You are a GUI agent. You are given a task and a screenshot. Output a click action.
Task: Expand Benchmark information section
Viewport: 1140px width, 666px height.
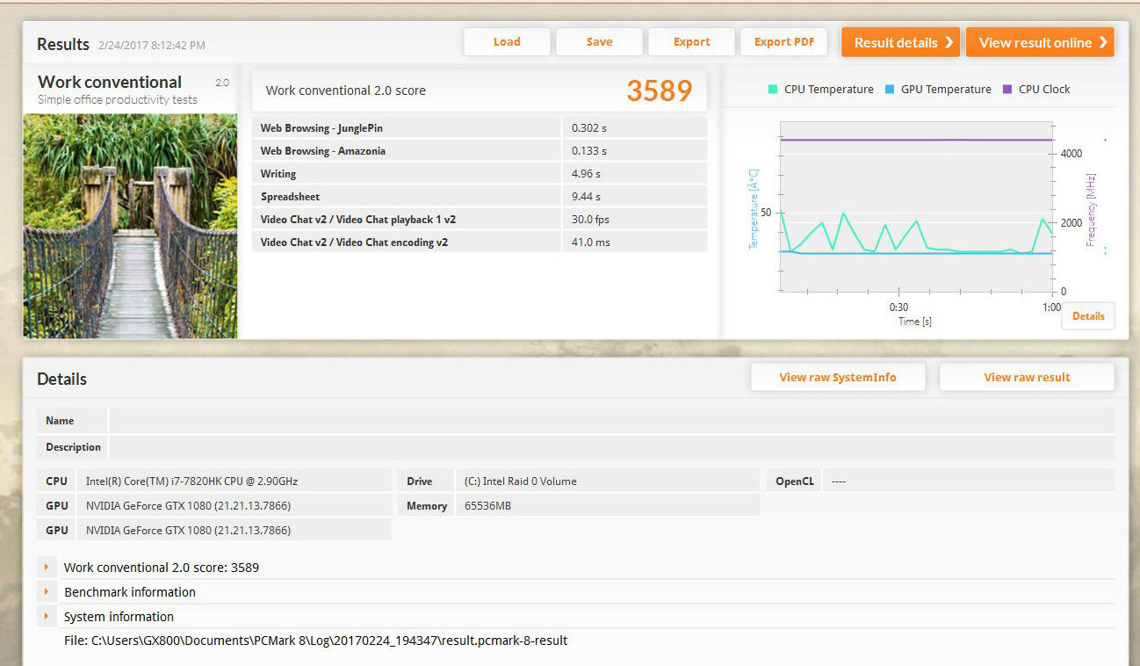click(x=47, y=592)
